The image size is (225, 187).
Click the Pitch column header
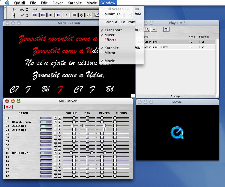click(192, 37)
